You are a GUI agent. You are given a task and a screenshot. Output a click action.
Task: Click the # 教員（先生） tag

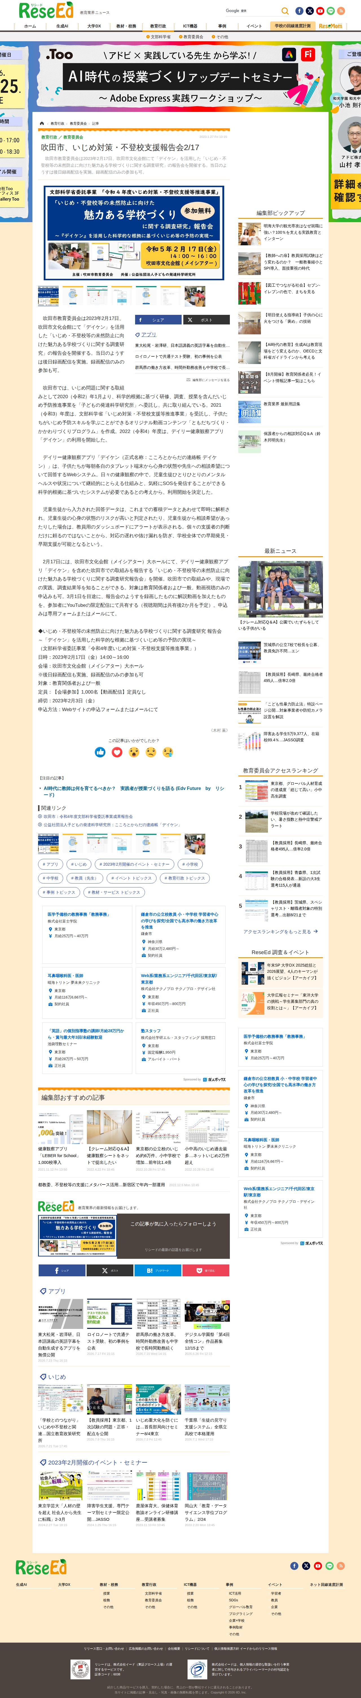point(85,878)
